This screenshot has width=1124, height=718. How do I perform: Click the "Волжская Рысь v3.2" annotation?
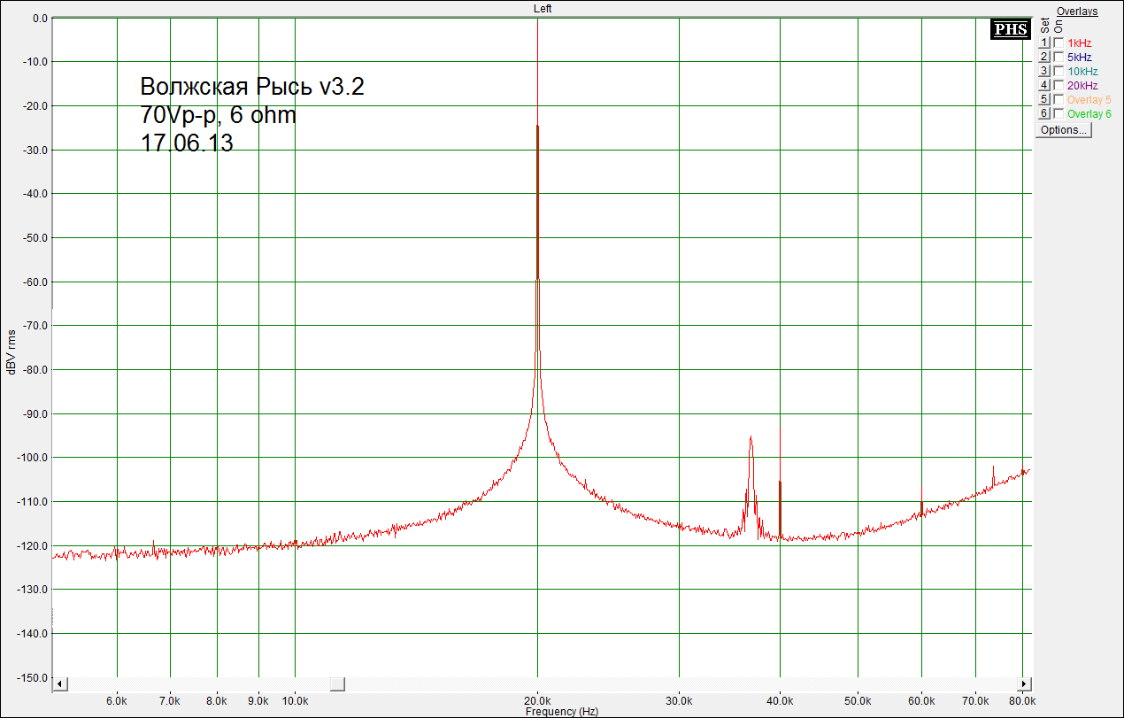(x=252, y=88)
